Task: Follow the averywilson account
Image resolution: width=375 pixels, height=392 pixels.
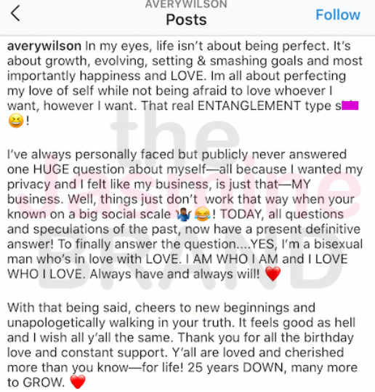Action: click(338, 15)
